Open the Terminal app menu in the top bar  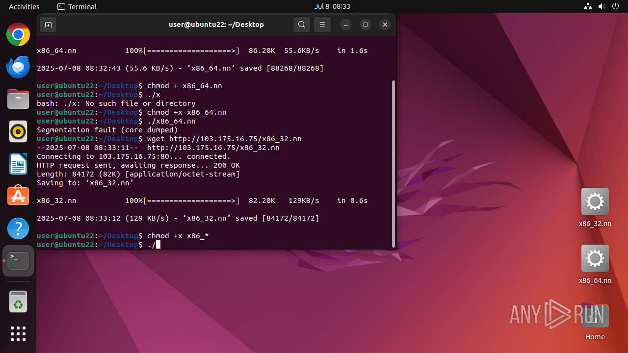[77, 6]
